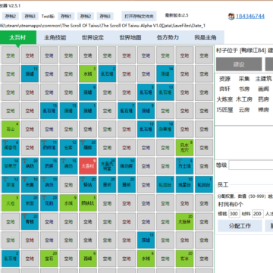
Task: Select the 太吾氏祠堂 tile
Action: coord(107,166)
